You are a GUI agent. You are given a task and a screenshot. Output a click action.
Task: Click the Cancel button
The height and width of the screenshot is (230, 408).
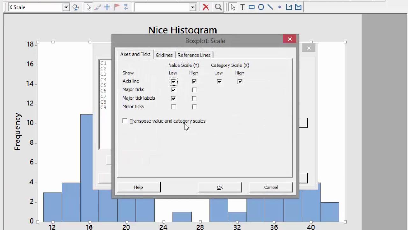271,187
